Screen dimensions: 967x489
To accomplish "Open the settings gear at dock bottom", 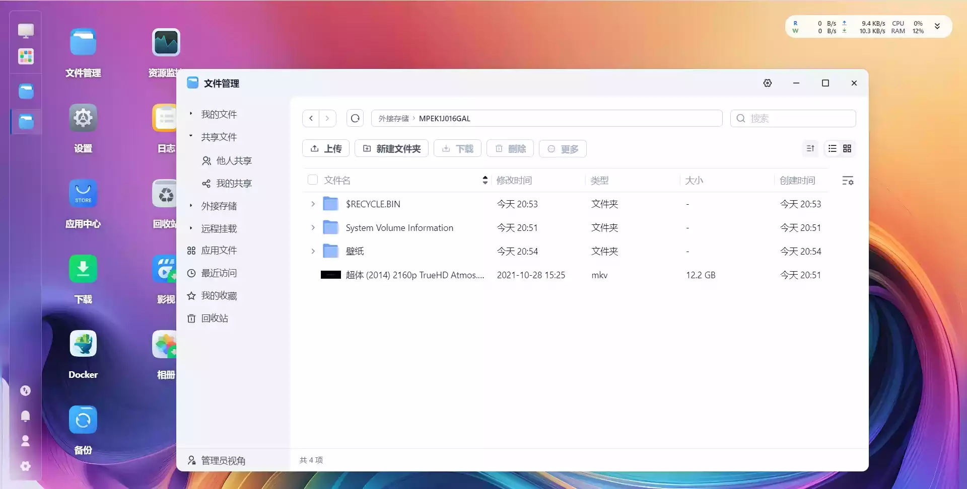I will pos(25,466).
